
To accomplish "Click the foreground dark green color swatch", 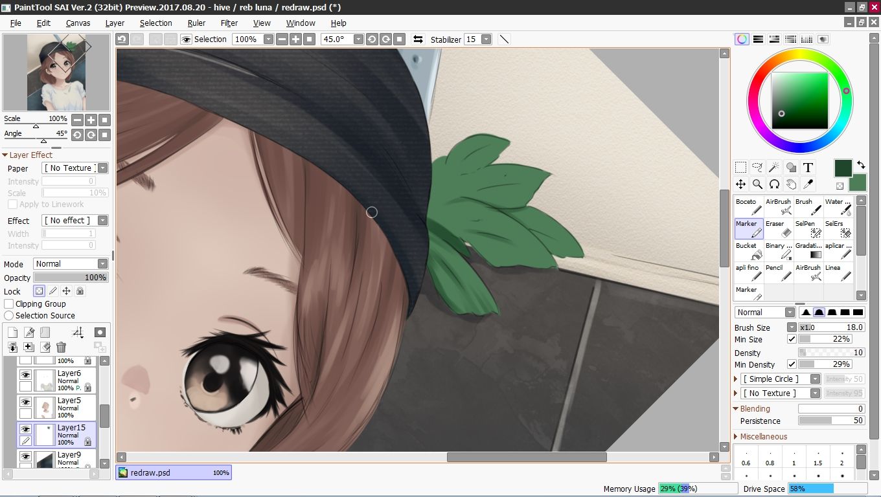I will (x=843, y=168).
